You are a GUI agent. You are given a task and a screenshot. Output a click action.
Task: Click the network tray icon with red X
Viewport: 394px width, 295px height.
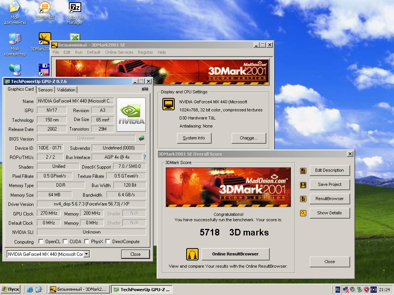[x=346, y=290]
